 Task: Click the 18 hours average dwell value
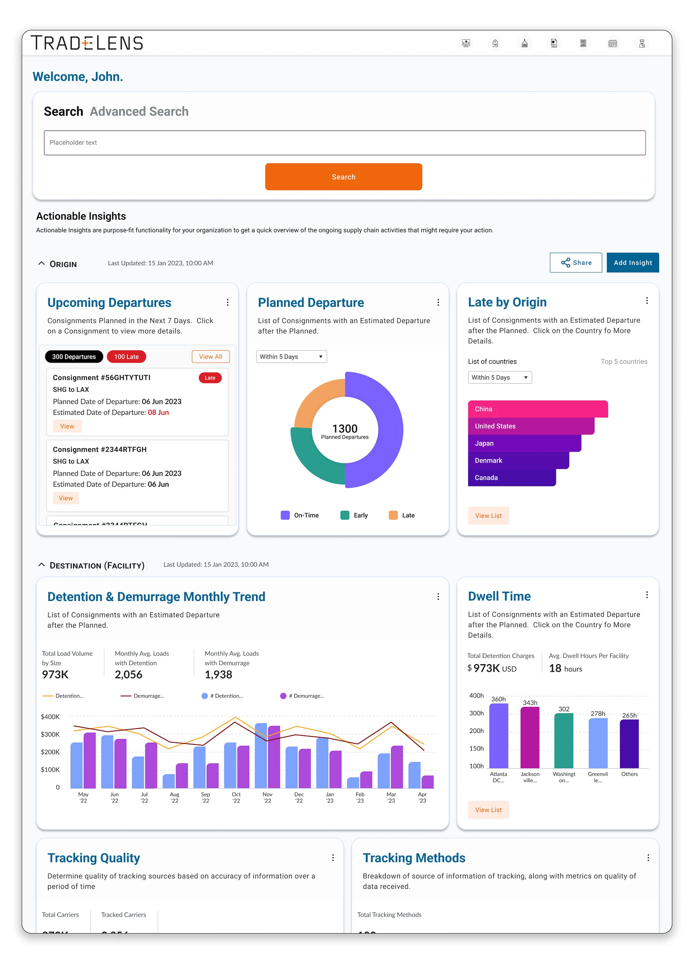tap(565, 669)
